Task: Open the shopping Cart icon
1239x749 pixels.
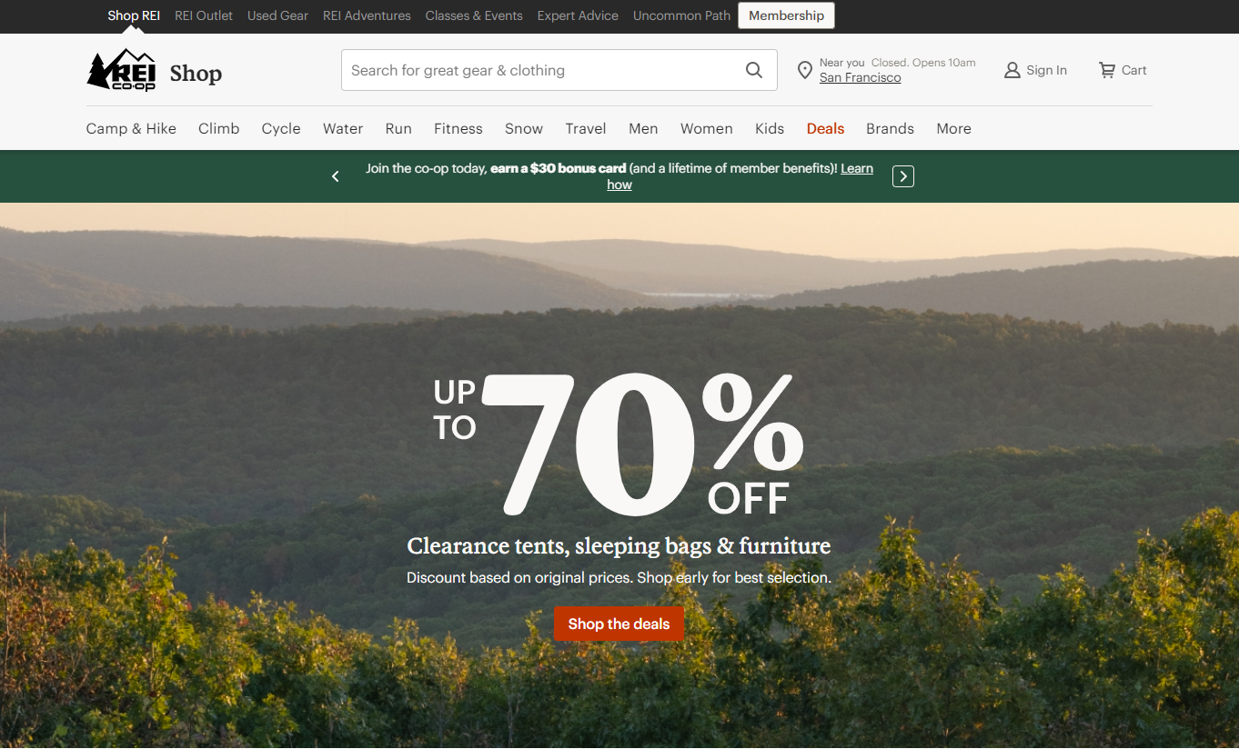Action: point(1107,70)
